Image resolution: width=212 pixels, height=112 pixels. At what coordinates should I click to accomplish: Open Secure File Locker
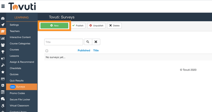pos(20,99)
